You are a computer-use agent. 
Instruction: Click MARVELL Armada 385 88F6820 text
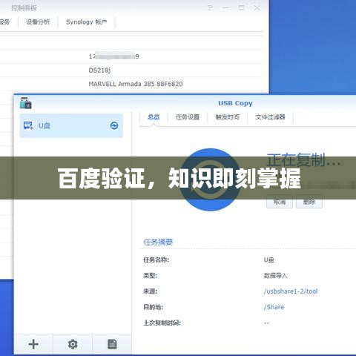136,84
